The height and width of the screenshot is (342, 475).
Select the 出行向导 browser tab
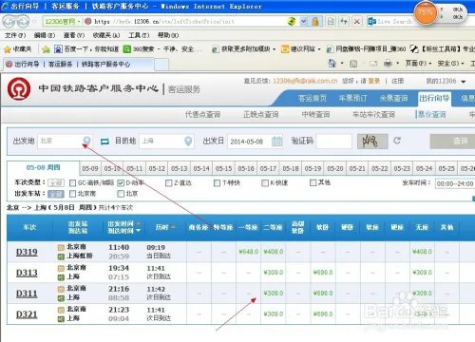[78, 65]
